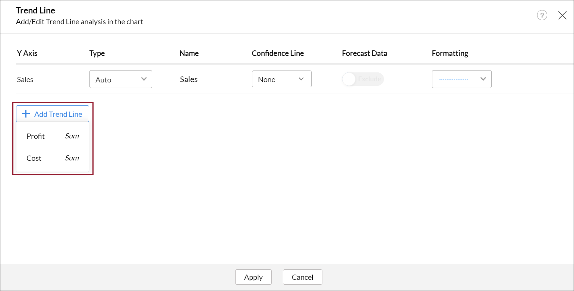Open the Formatting dashed line dropdown
Screen dimensions: 574x291
pos(461,79)
